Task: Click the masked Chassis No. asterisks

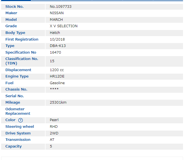Action: pyautogui.click(x=54, y=89)
